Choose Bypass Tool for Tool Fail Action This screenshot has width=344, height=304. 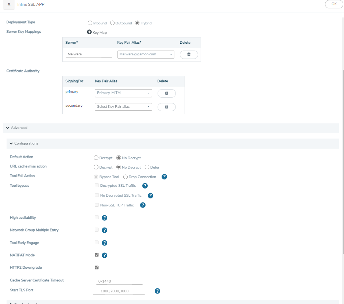(96, 177)
